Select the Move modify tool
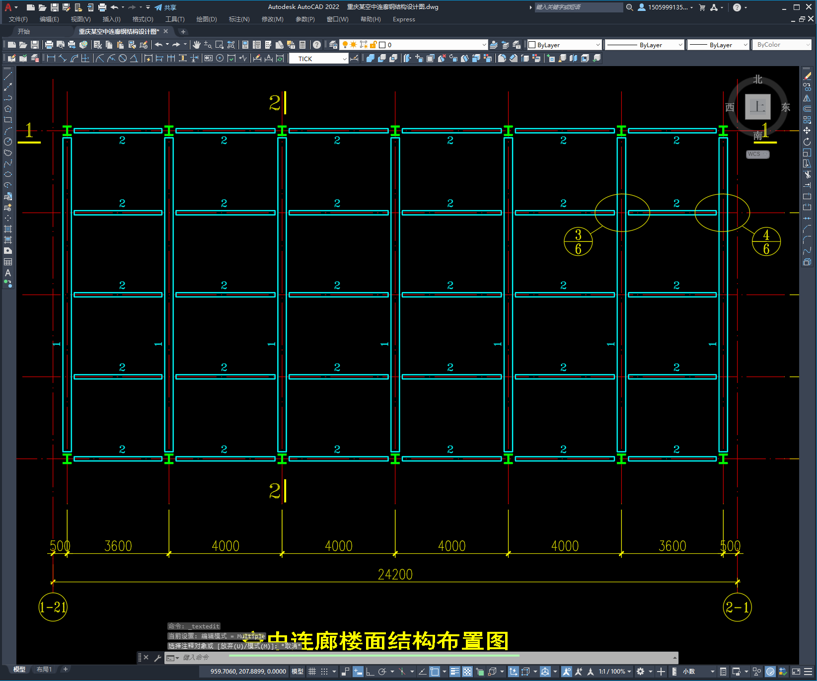This screenshot has height=681, width=817. coord(807,131)
